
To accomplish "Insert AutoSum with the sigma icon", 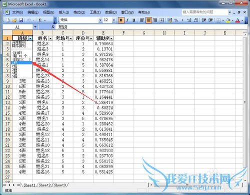I will coord(40,20).
